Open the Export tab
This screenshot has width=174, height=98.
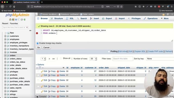pos(107,19)
